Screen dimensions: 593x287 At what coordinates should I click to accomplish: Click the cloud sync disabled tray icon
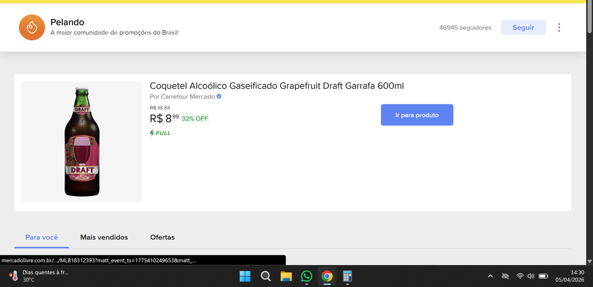(x=505, y=276)
